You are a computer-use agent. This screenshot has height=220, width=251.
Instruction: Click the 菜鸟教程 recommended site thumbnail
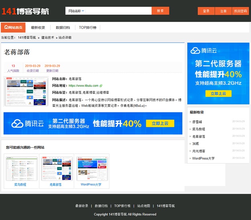22,168
